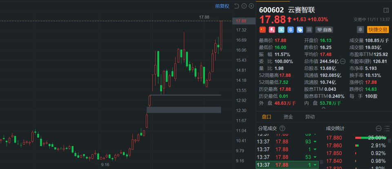The image size is (392, 169).
Task: Click the blue dollar sign icon
Action: pos(290,30)
